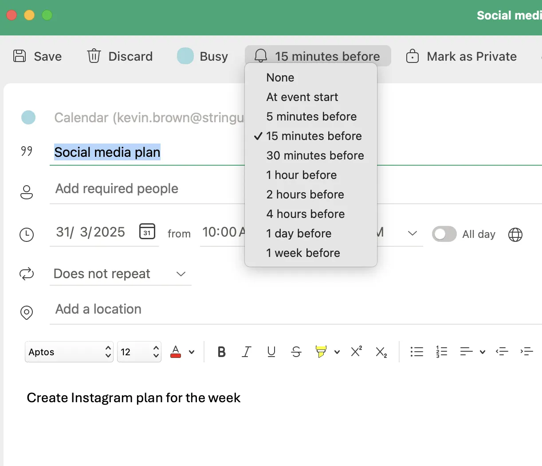Open the date picker calendar icon
The width and height of the screenshot is (542, 466).
[x=147, y=232]
